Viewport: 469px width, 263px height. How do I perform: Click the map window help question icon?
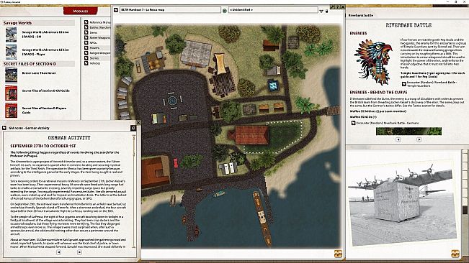tap(337, 6)
